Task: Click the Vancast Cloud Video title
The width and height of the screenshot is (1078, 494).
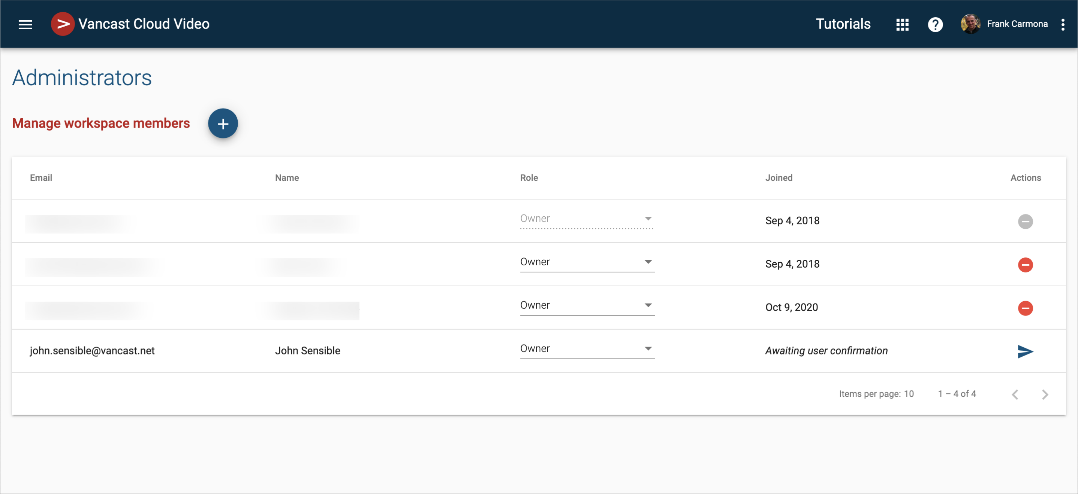Action: click(x=144, y=24)
